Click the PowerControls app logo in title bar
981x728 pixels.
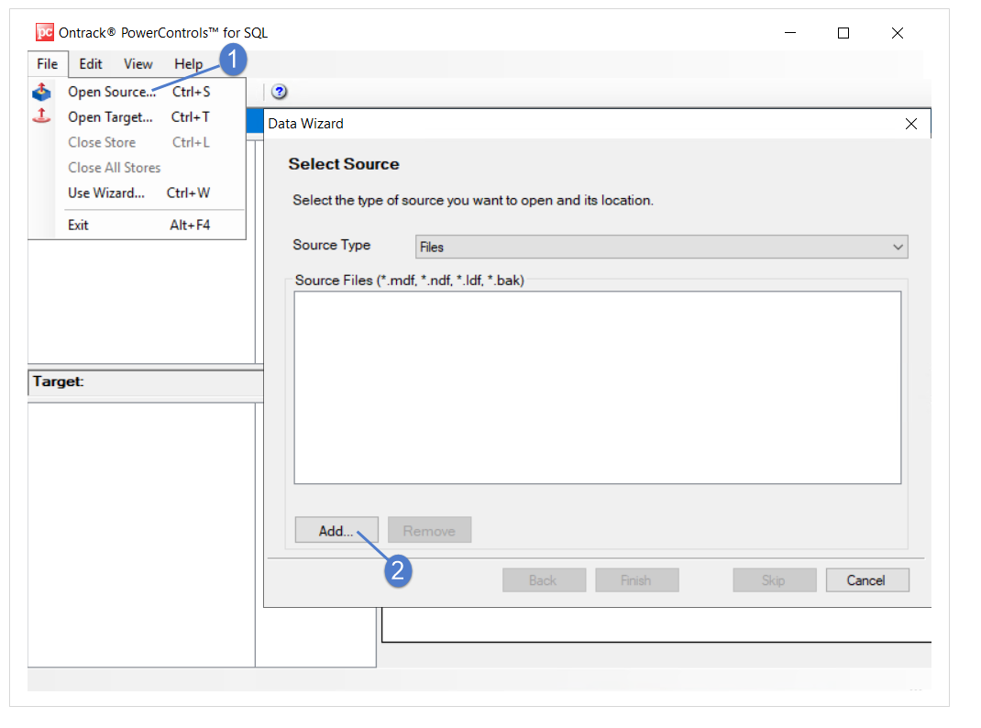click(44, 32)
